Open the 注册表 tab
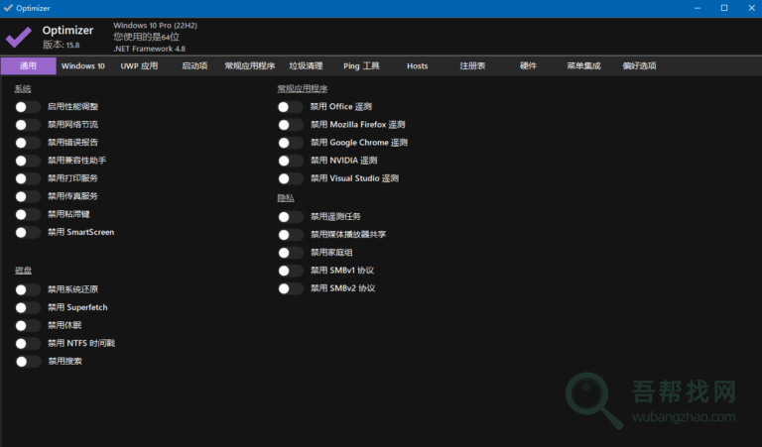The width and height of the screenshot is (762, 447). [x=472, y=66]
